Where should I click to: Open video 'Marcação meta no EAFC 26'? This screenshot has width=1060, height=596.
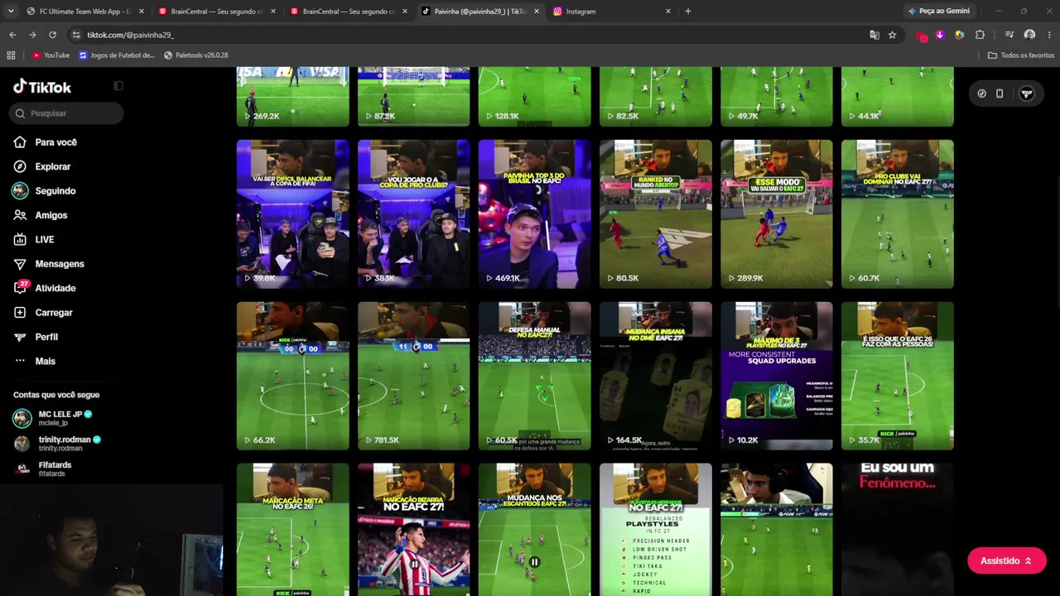(292, 530)
